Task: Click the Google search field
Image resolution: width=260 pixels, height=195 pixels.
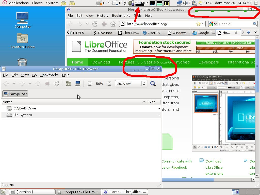Action: coord(235,24)
